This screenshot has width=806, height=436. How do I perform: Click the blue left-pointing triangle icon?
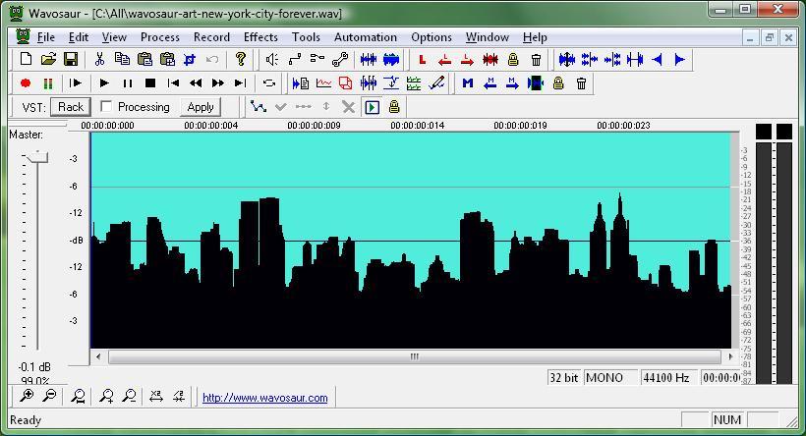coord(657,60)
